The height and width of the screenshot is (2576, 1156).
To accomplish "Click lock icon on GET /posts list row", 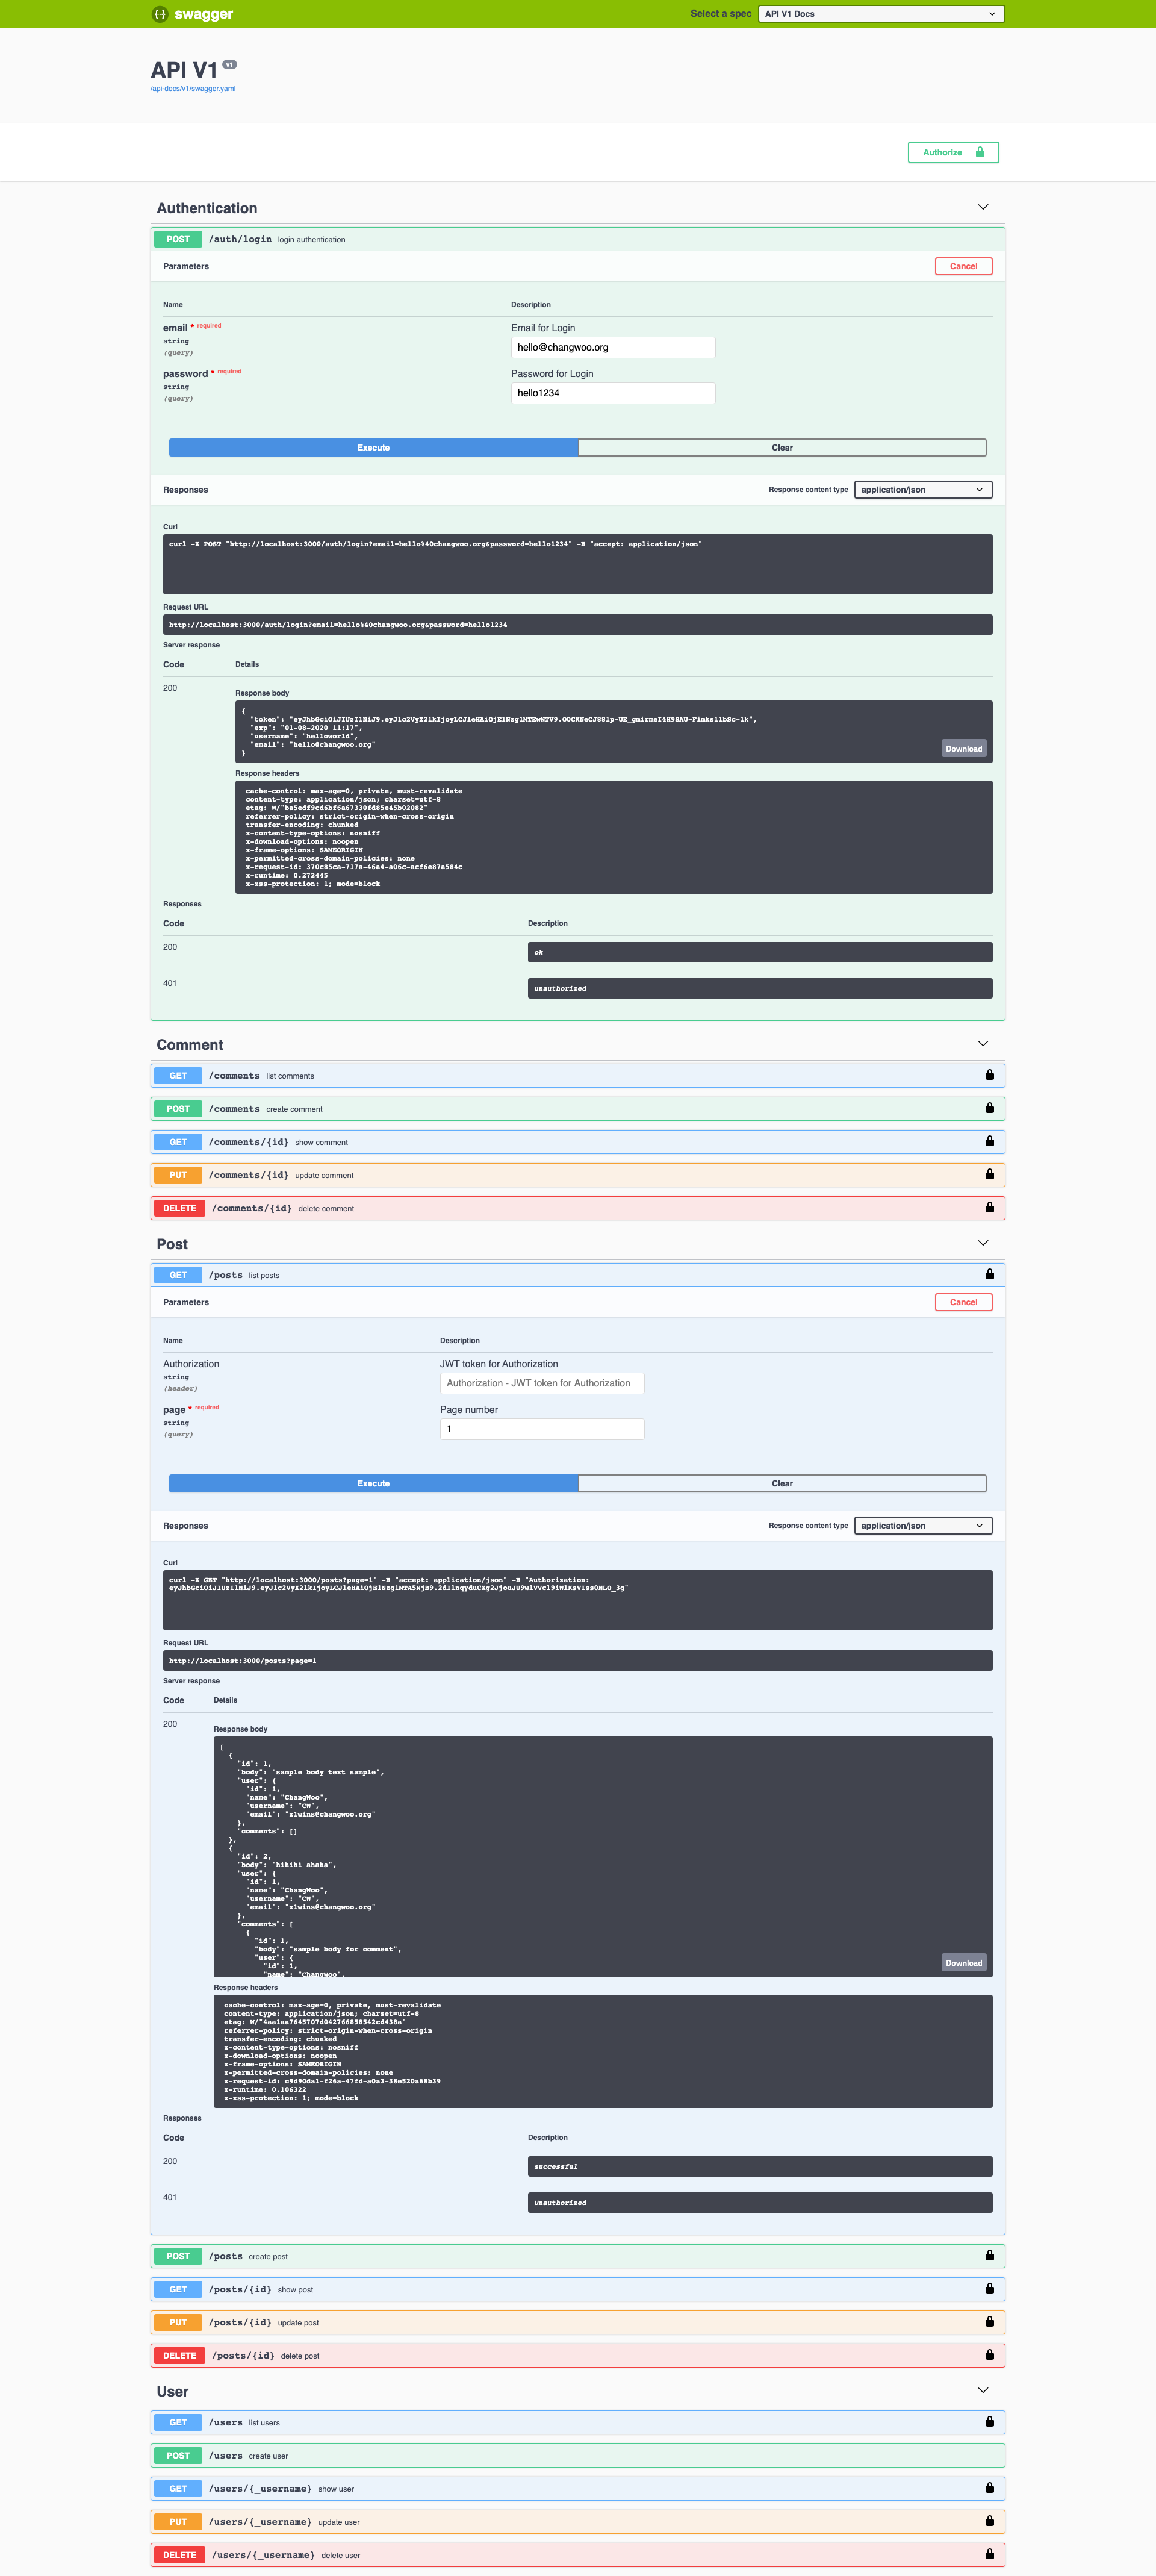I will (989, 1274).
